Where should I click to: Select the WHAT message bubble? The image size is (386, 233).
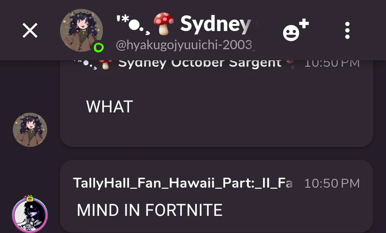pos(217,104)
